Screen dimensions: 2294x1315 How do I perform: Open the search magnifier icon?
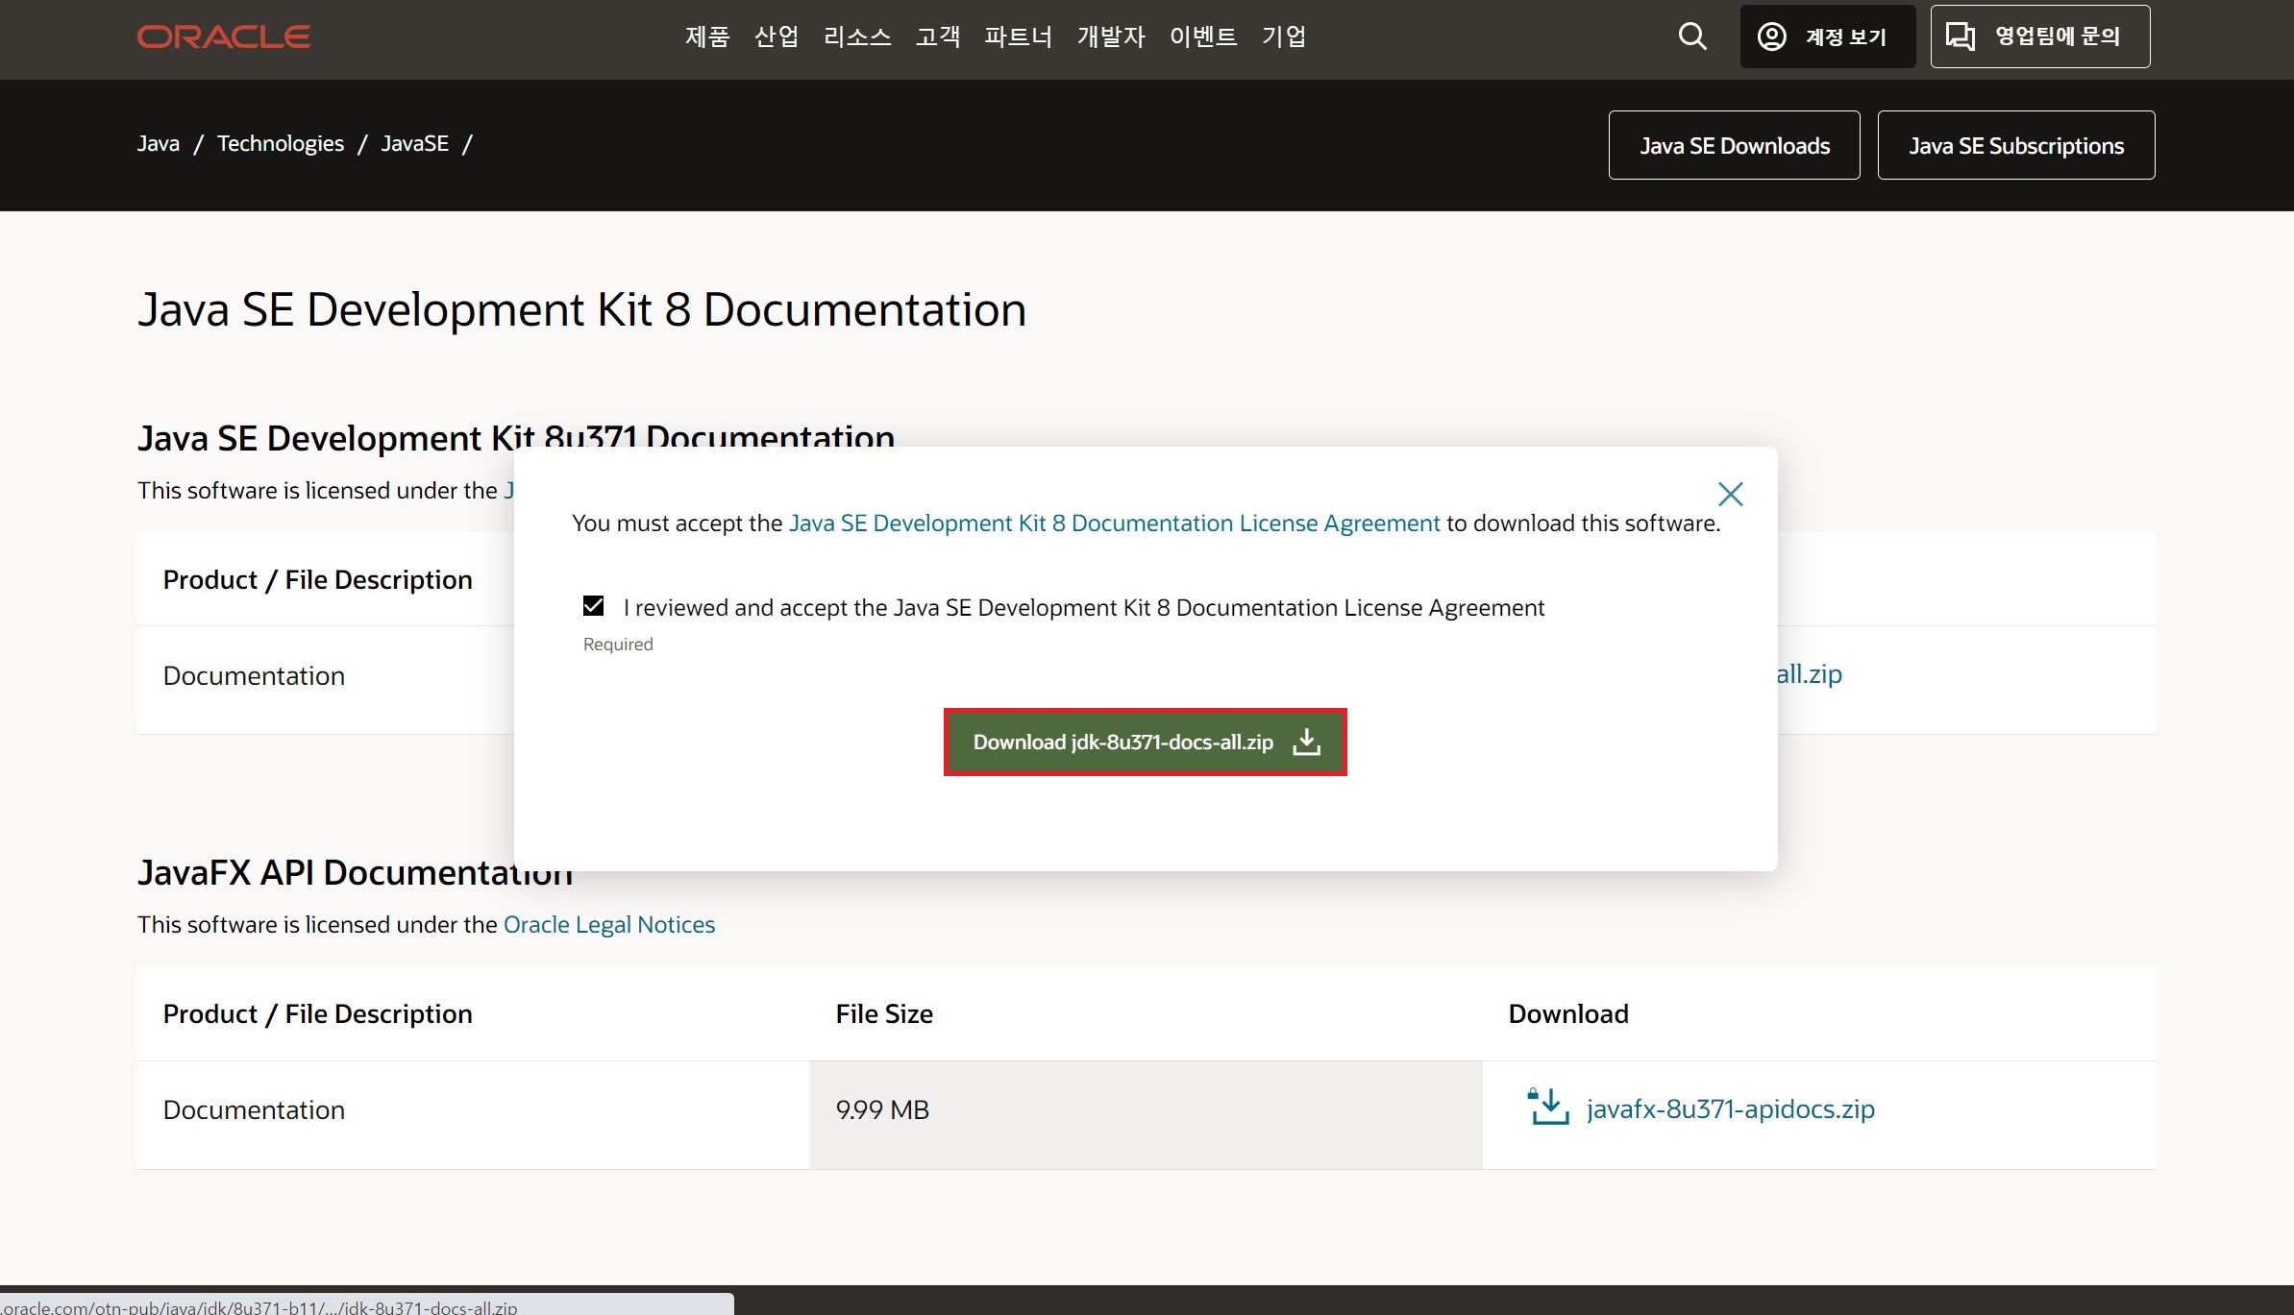pyautogui.click(x=1692, y=37)
